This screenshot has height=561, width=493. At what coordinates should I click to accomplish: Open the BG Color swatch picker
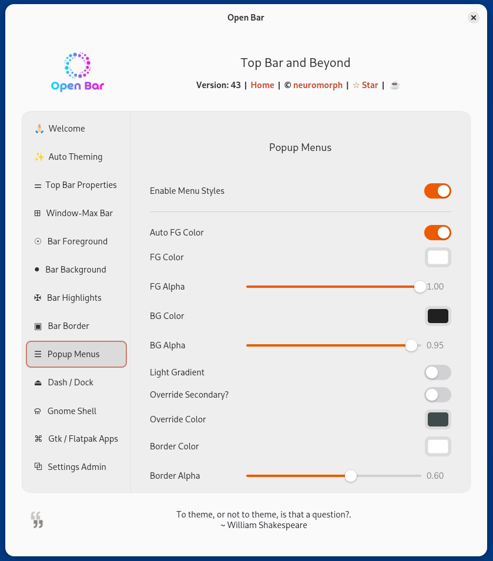pyautogui.click(x=438, y=316)
